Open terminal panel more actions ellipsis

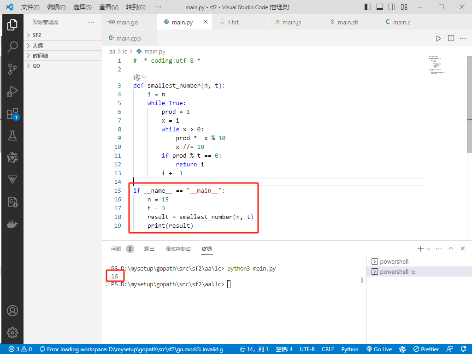(x=439, y=248)
